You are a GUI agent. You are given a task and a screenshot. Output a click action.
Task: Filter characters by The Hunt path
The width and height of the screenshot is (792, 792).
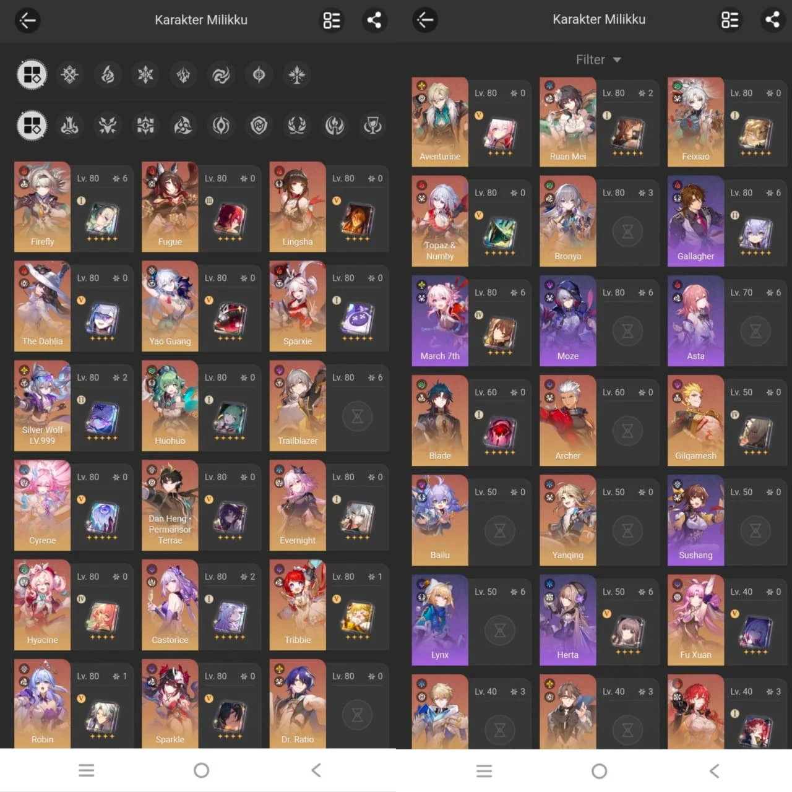click(108, 126)
